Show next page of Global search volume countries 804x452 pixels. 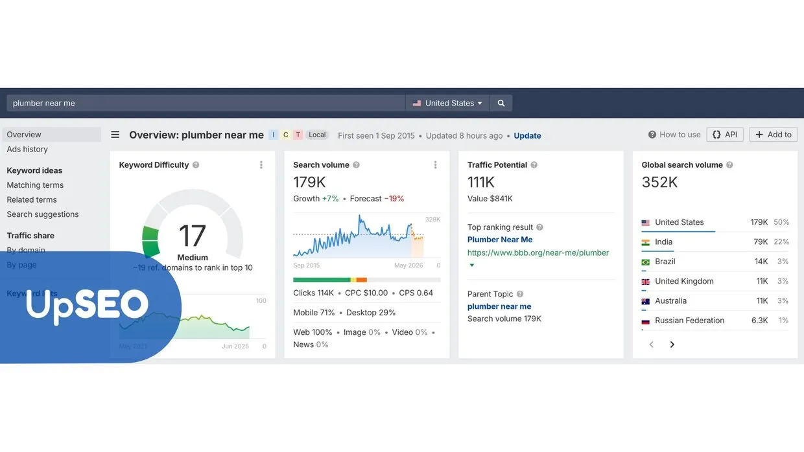click(x=672, y=344)
